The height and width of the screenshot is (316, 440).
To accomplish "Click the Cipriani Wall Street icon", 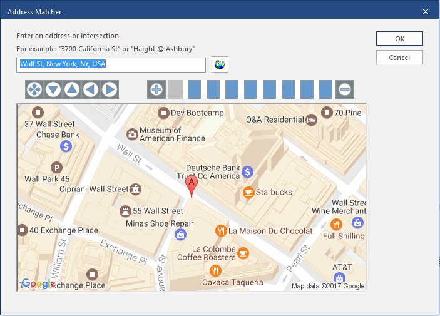I will pyautogui.click(x=136, y=189).
